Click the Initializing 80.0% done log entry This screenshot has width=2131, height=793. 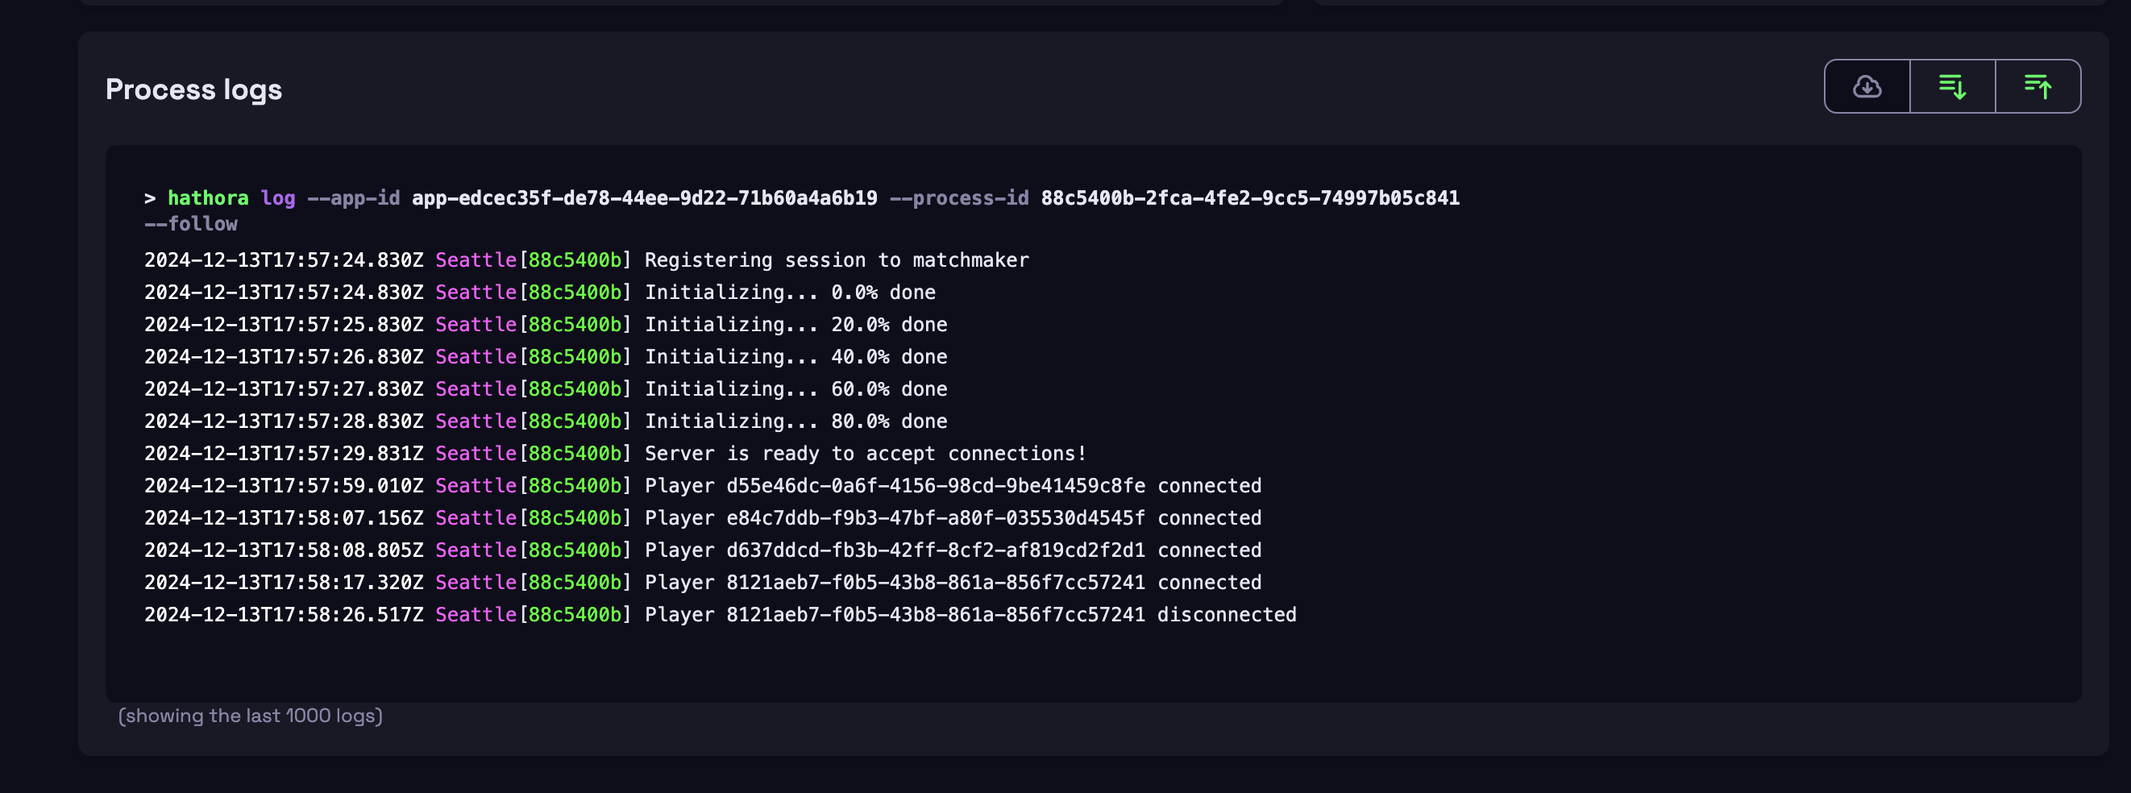(546, 421)
